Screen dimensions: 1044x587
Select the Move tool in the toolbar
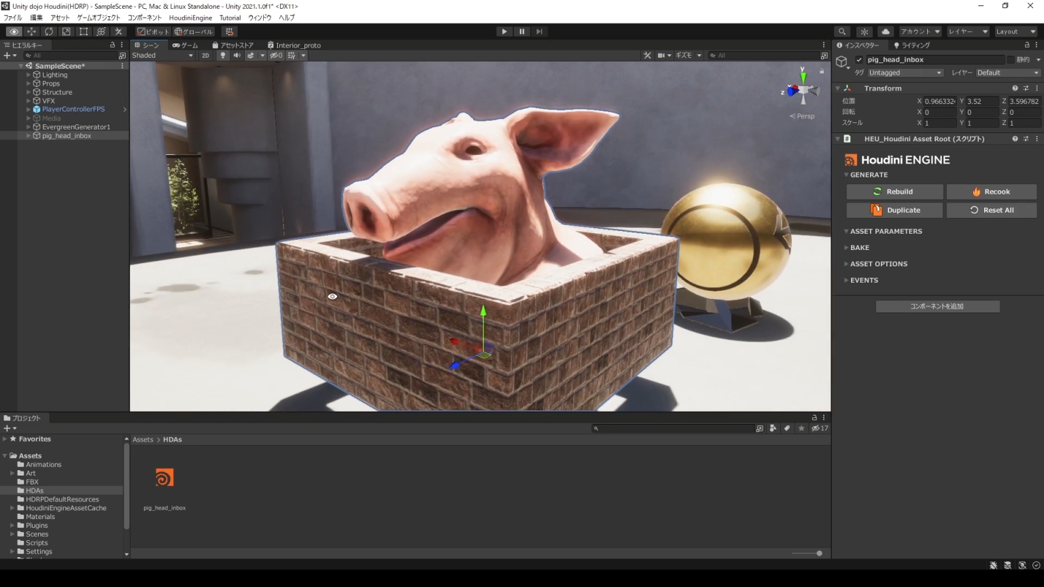31,31
